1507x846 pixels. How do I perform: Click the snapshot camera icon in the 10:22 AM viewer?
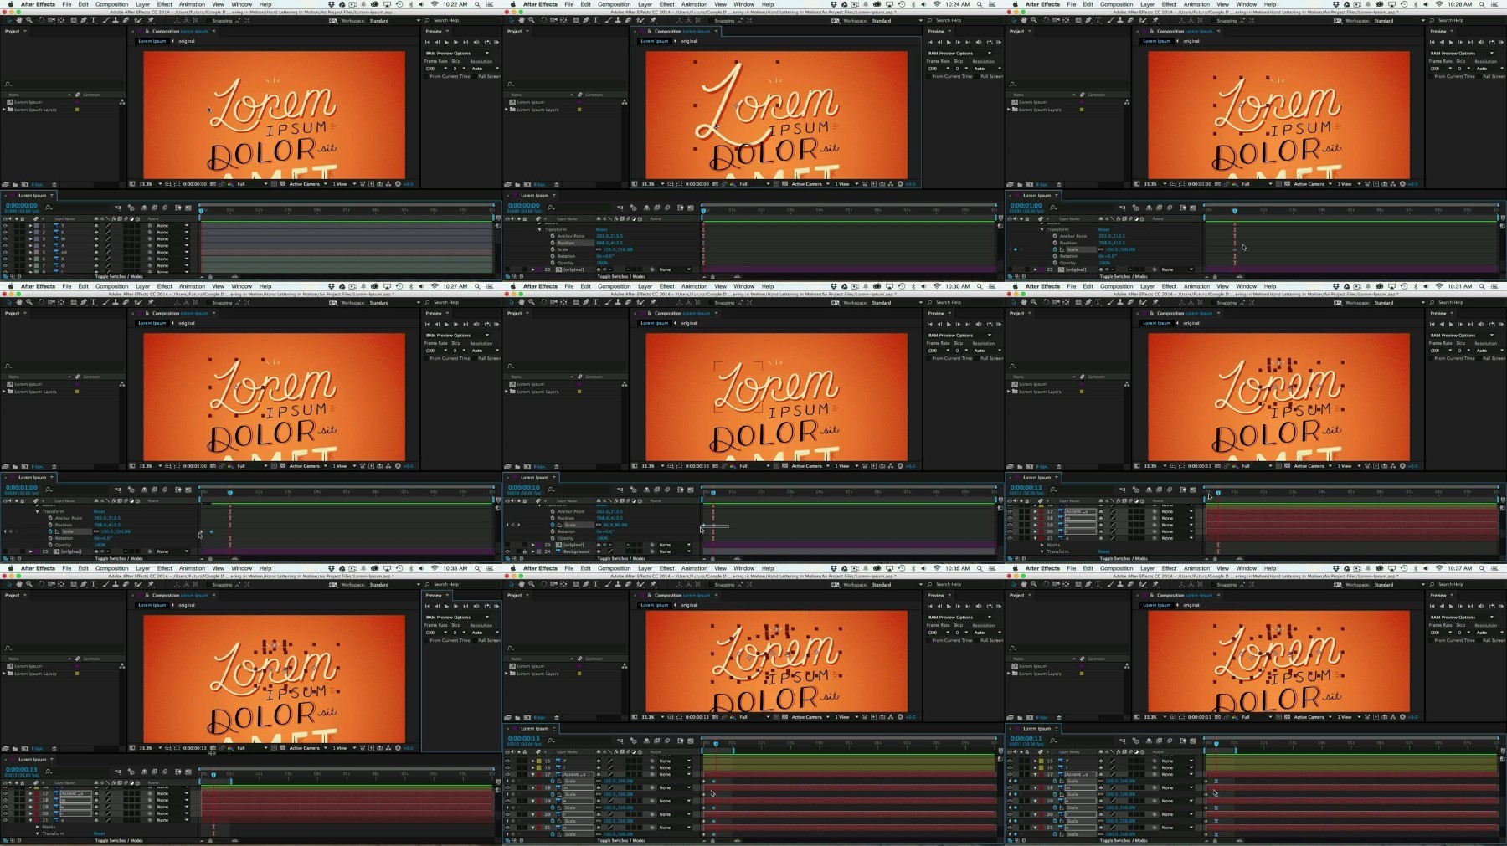point(213,184)
